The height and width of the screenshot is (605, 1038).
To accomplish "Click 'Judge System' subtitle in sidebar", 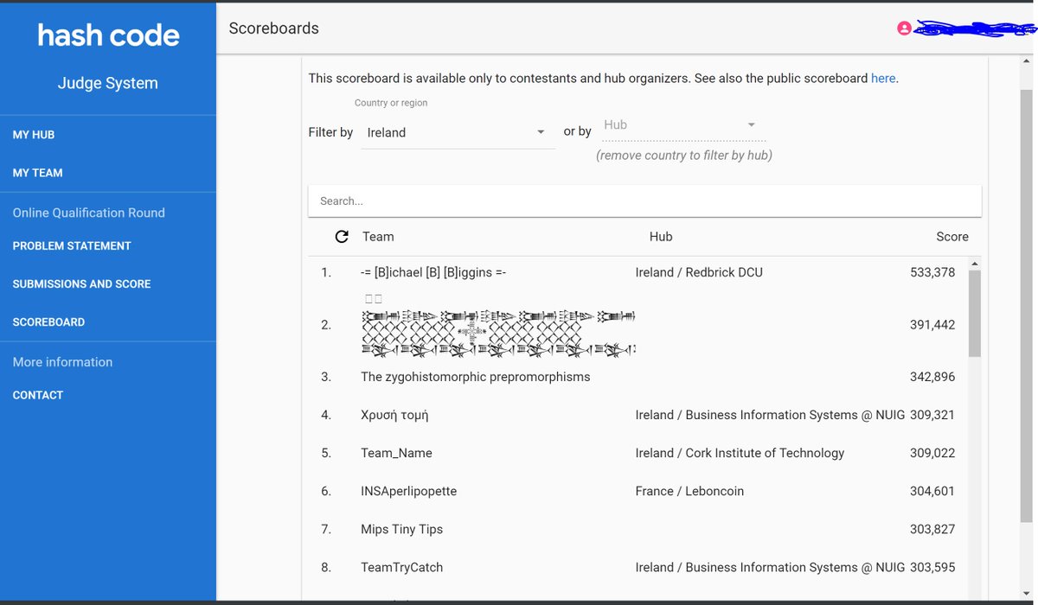I will (x=108, y=83).
